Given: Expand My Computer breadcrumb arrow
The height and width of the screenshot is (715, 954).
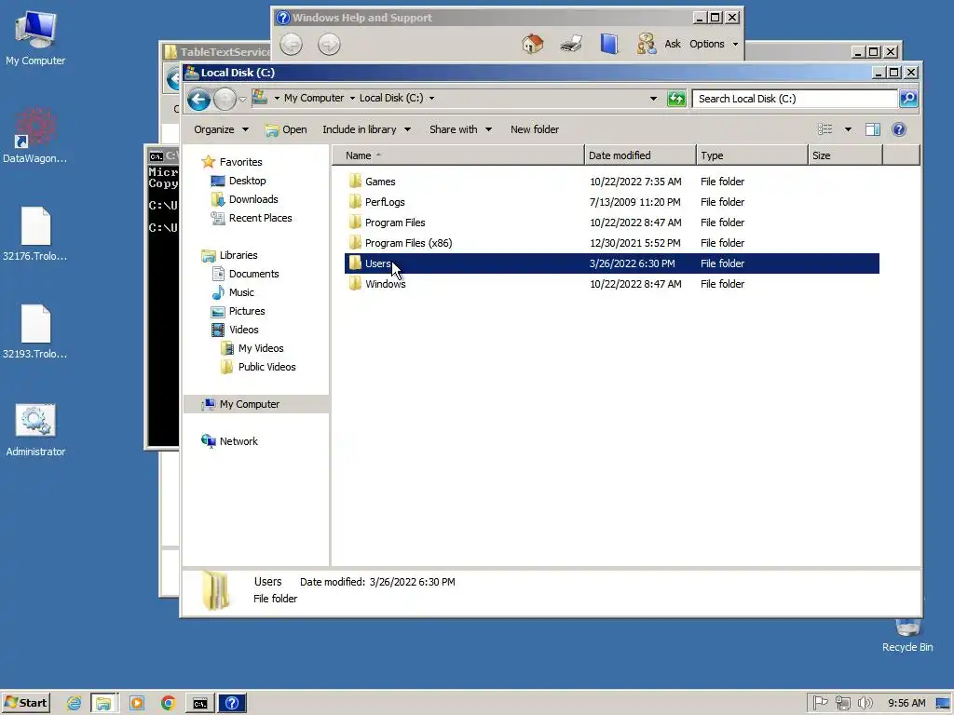Looking at the screenshot, I should [x=351, y=98].
